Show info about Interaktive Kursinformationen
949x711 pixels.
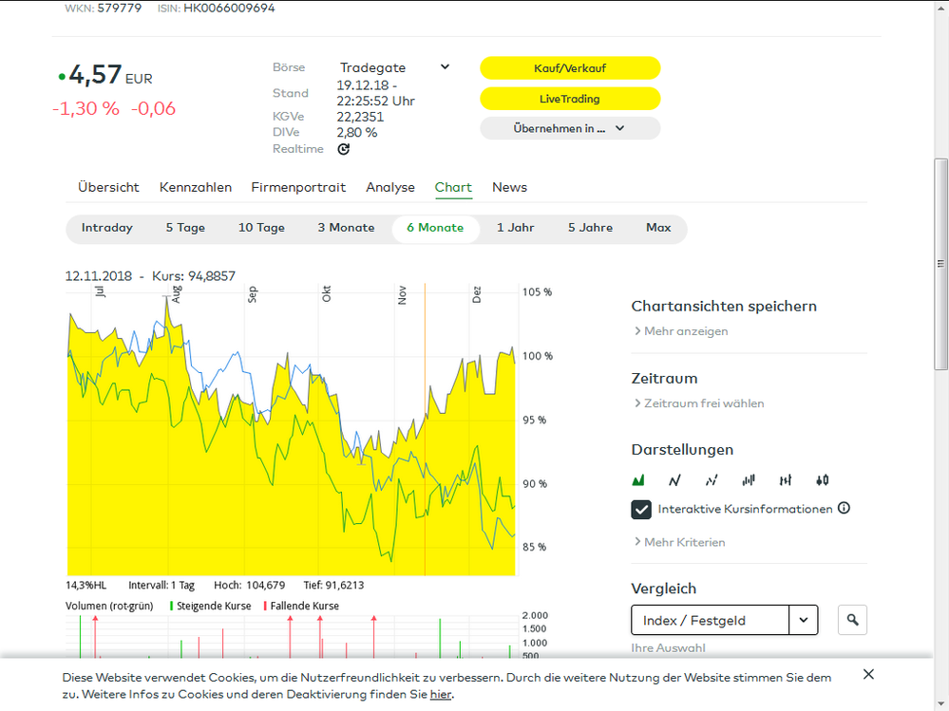coord(844,509)
